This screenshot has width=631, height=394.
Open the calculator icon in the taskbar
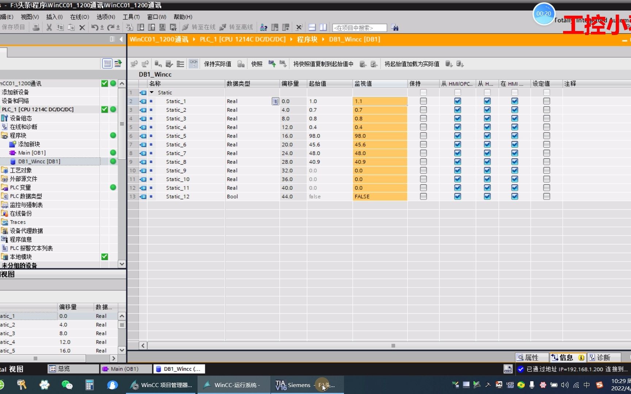89,385
